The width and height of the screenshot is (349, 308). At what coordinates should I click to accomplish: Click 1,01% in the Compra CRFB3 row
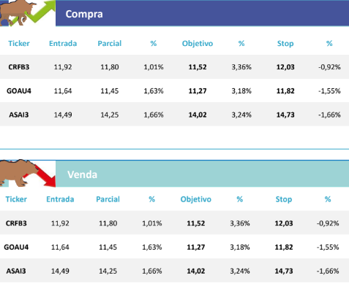click(x=154, y=67)
